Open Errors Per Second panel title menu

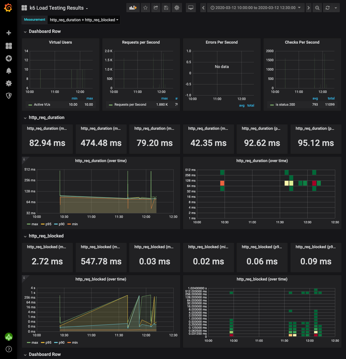222,42
